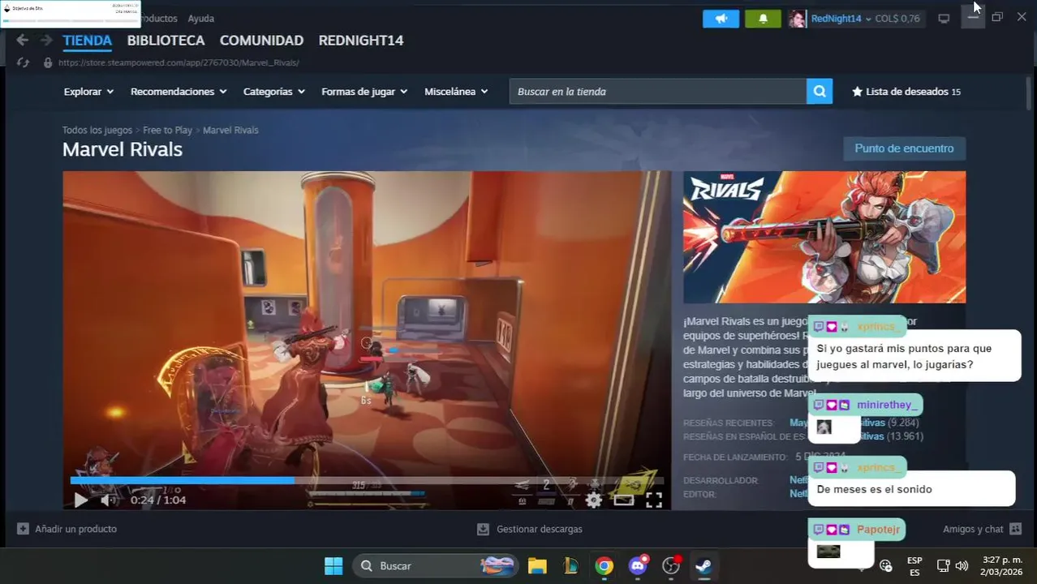Open the REDNIGHT14 profile tab
Image resolution: width=1037 pixels, height=584 pixels.
click(361, 41)
